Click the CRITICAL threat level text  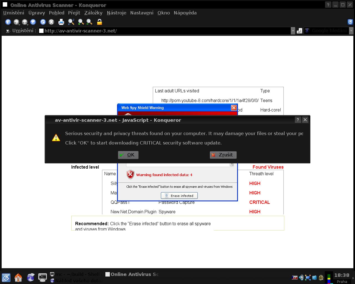260,202
